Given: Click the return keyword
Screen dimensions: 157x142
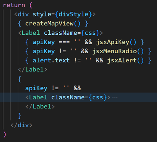Looking at the screenshot, I should click(x=14, y=5).
